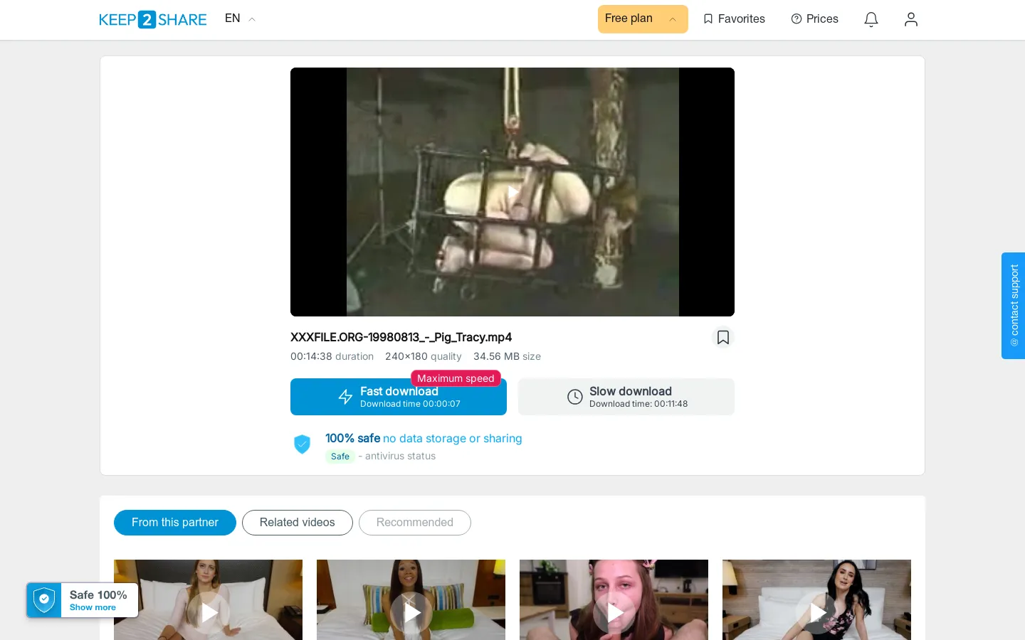Open the user account profile icon
The image size is (1025, 640).
point(911,19)
